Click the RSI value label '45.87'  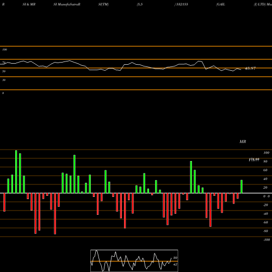[250, 69]
